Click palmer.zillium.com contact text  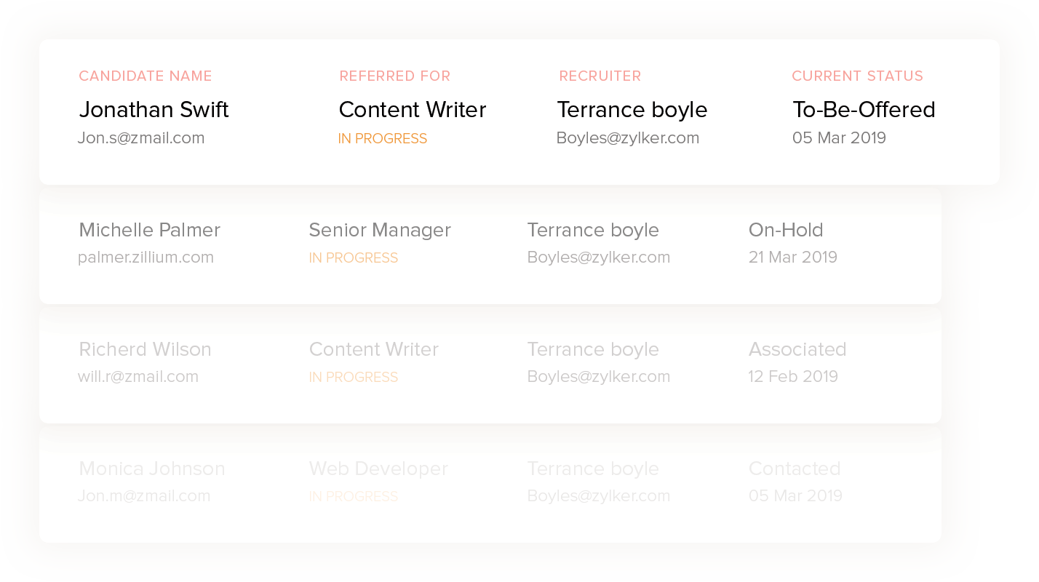point(146,258)
